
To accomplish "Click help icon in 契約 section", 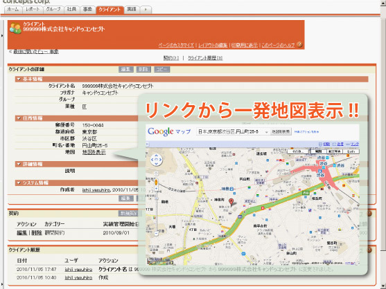I will click(x=369, y=214).
